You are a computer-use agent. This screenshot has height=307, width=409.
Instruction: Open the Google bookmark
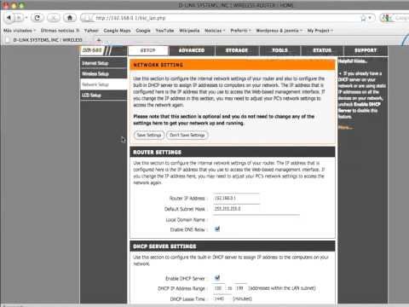tap(143, 31)
